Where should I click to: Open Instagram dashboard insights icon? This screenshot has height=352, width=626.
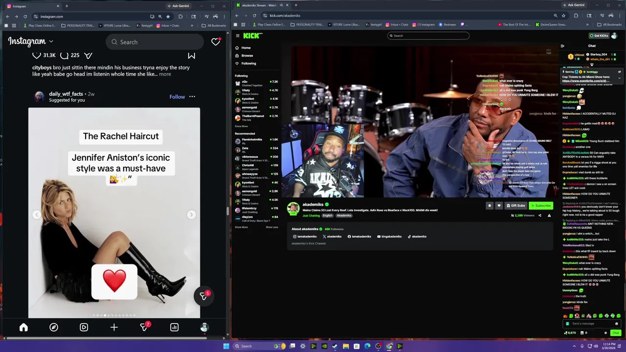click(x=174, y=328)
